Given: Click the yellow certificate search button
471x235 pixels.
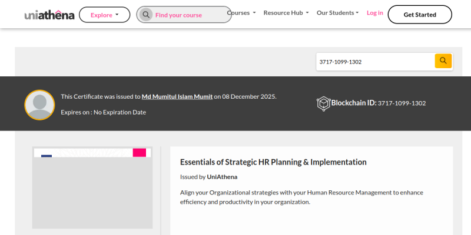Looking at the screenshot, I should click(443, 61).
